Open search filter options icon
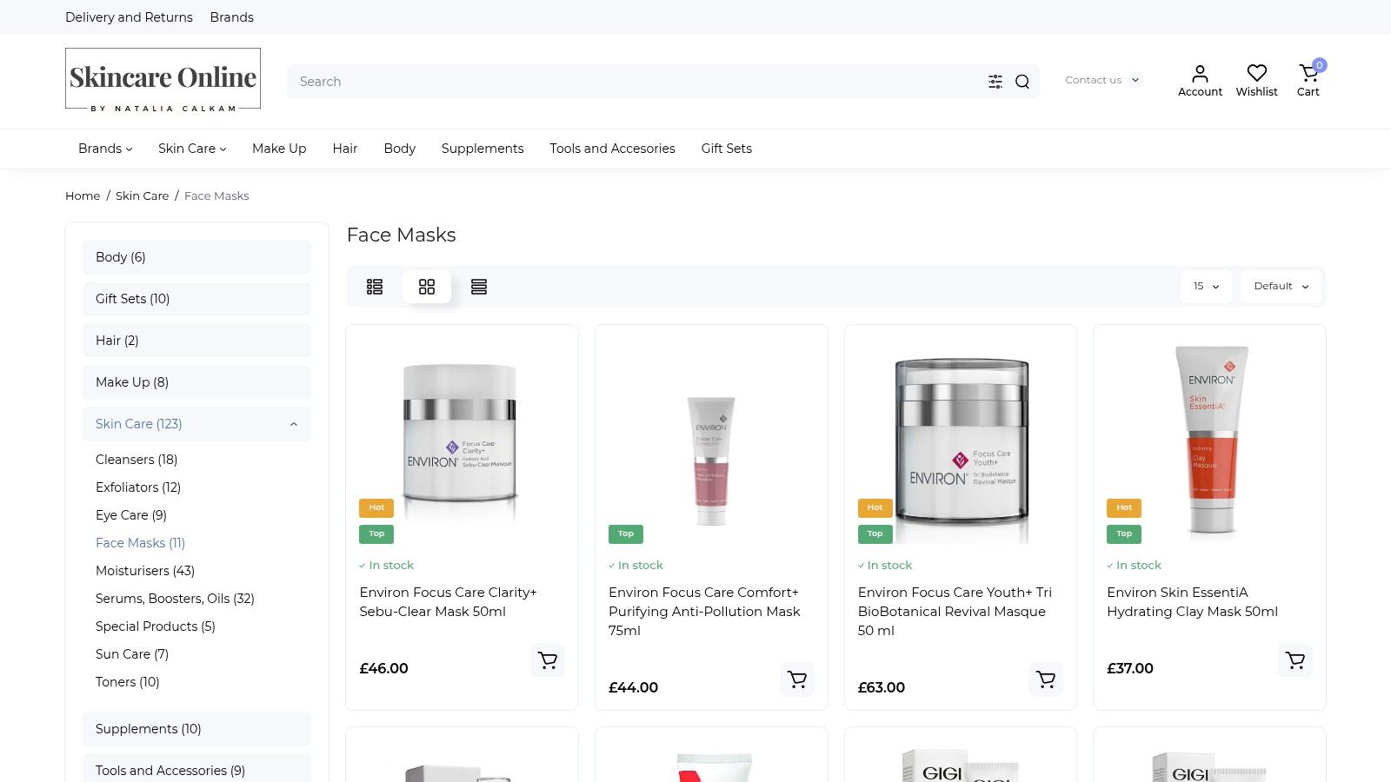Screen dimensions: 1391x782 pyautogui.click(x=995, y=82)
